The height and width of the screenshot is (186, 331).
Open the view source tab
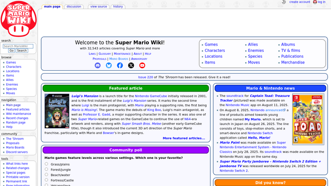[x=98, y=6]
